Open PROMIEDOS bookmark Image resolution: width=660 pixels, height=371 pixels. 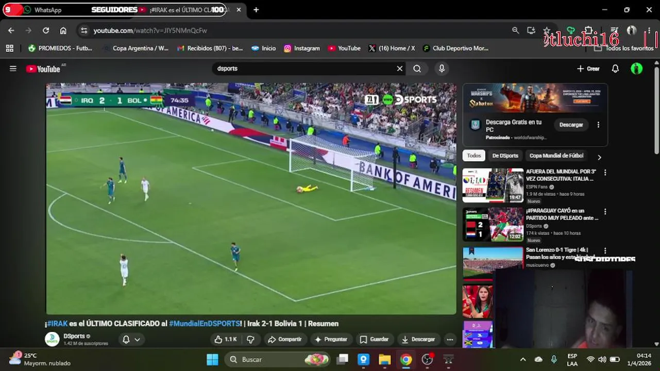click(x=60, y=48)
